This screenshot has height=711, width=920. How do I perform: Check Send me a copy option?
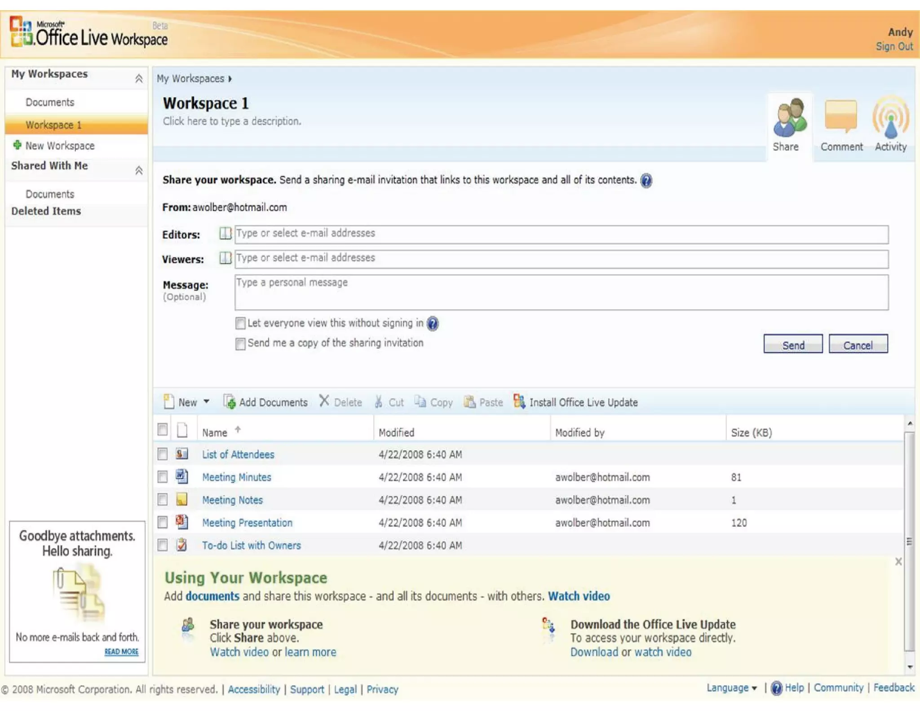240,344
